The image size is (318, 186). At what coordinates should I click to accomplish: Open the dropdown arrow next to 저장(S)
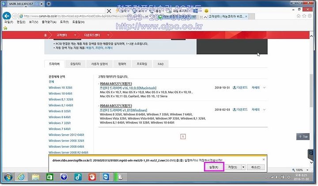point(243,167)
